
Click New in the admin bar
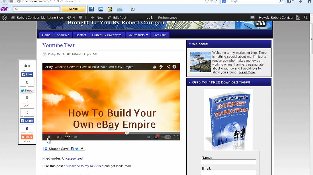pos(97,18)
